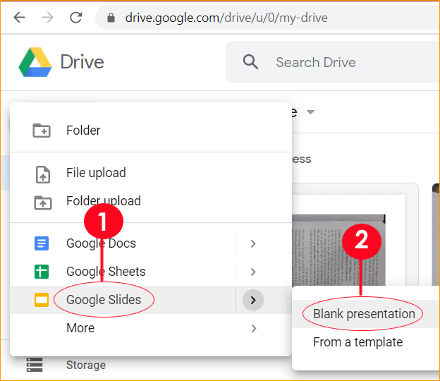Click the new Folder icon
Viewport: 440px width, 381px height.
click(x=42, y=131)
